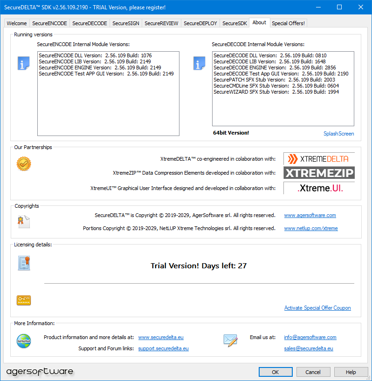Click the SecureENCODE info icon
372x381 pixels.
tap(24, 63)
